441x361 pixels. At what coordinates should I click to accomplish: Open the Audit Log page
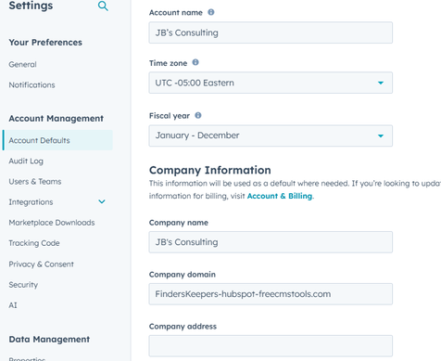point(26,161)
